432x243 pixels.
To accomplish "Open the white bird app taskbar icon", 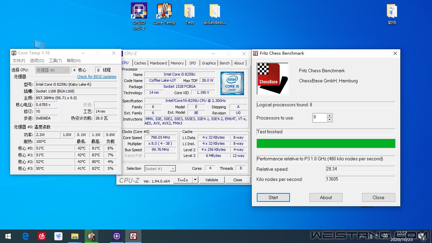I will pos(58,236).
